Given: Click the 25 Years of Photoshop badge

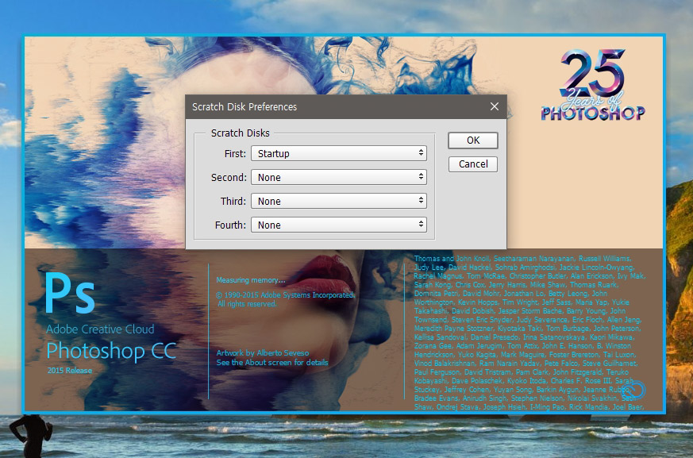Looking at the screenshot, I should click(593, 85).
